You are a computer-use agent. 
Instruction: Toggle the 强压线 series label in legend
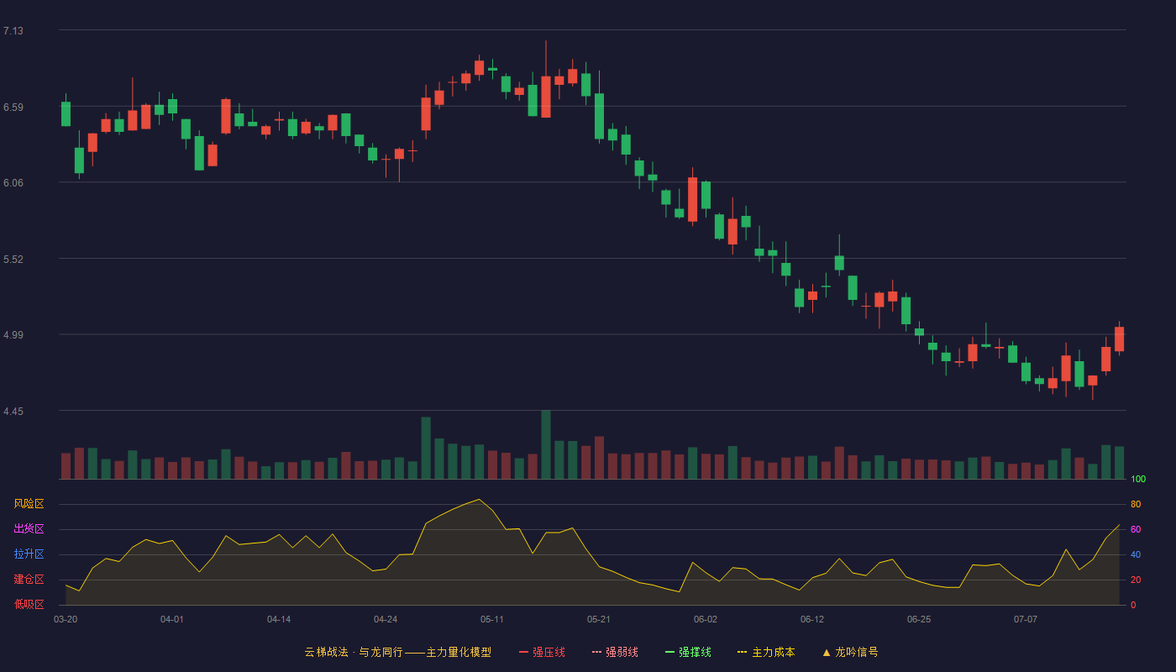(x=549, y=652)
